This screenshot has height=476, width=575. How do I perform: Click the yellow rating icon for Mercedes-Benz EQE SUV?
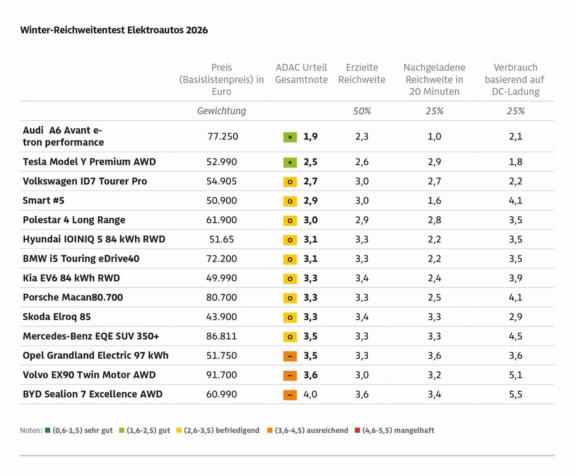[290, 337]
